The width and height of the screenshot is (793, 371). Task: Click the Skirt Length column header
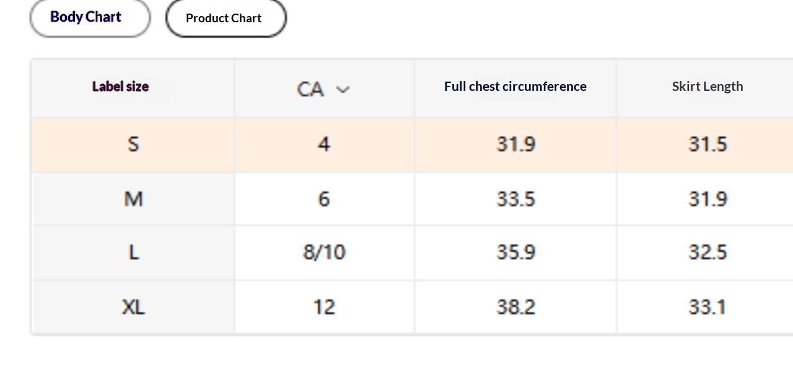click(707, 87)
